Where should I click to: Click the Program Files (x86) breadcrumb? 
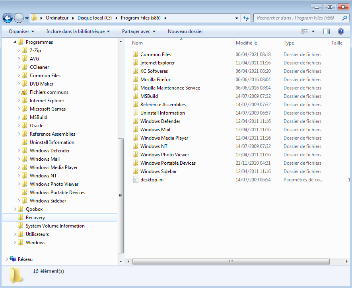(x=141, y=18)
